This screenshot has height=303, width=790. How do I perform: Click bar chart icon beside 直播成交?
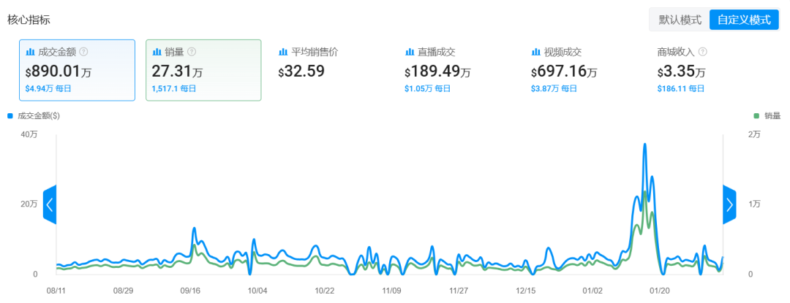[x=409, y=52]
